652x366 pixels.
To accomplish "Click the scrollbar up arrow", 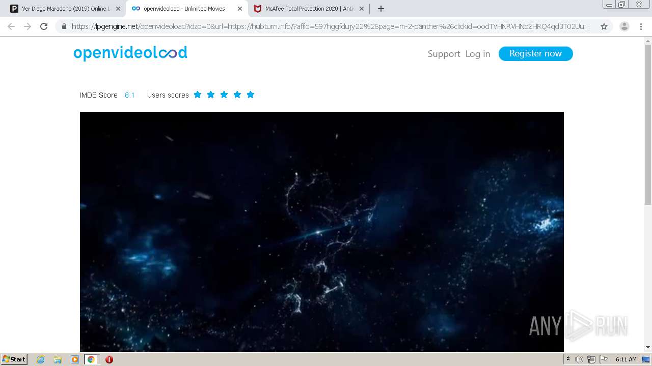I will 648,41.
